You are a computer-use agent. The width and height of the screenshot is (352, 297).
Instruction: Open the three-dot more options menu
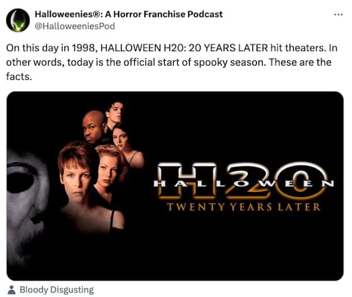(x=338, y=15)
